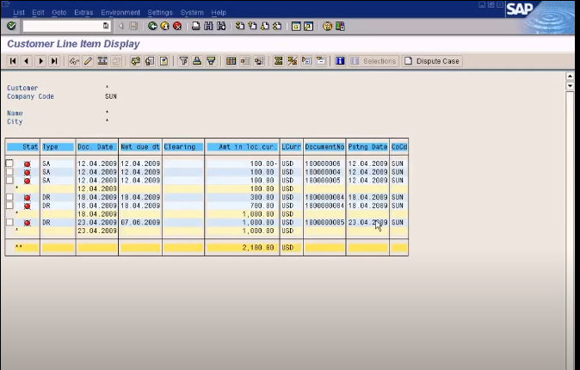The height and width of the screenshot is (370, 580).
Task: Click the Print icon in standard toolbar
Action: pyautogui.click(x=196, y=26)
